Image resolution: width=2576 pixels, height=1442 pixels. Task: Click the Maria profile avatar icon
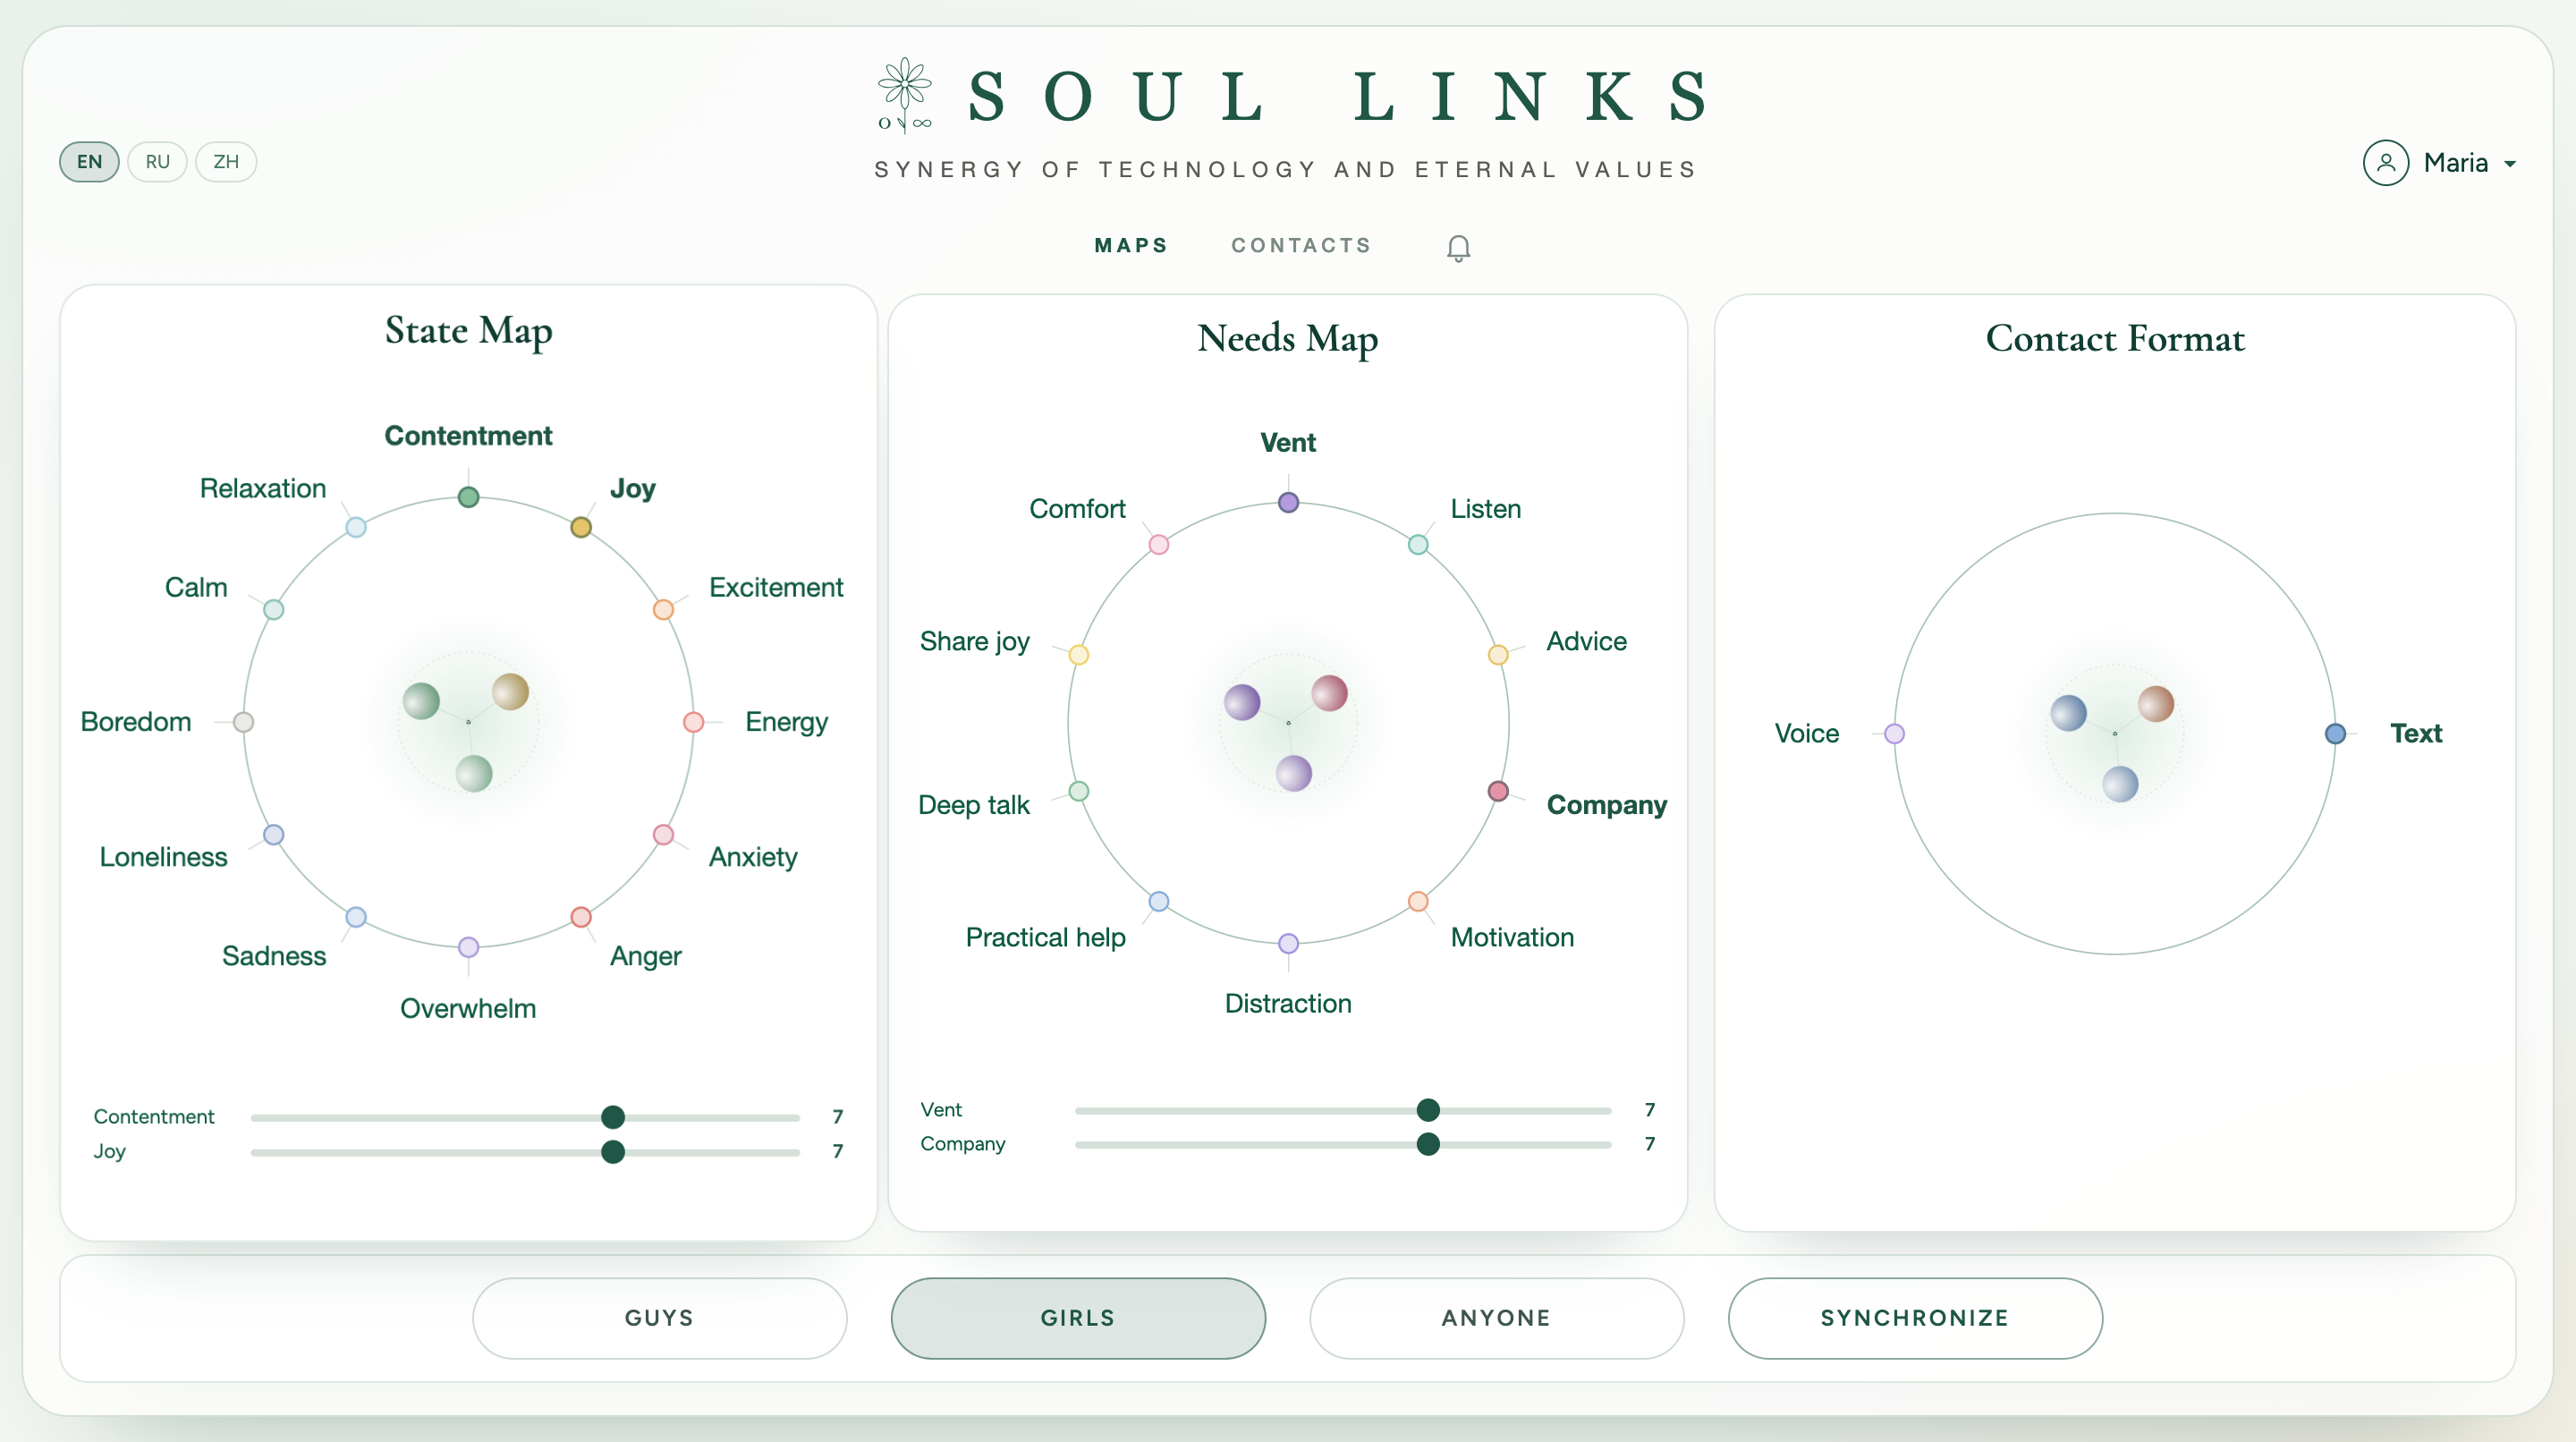pos(2385,162)
